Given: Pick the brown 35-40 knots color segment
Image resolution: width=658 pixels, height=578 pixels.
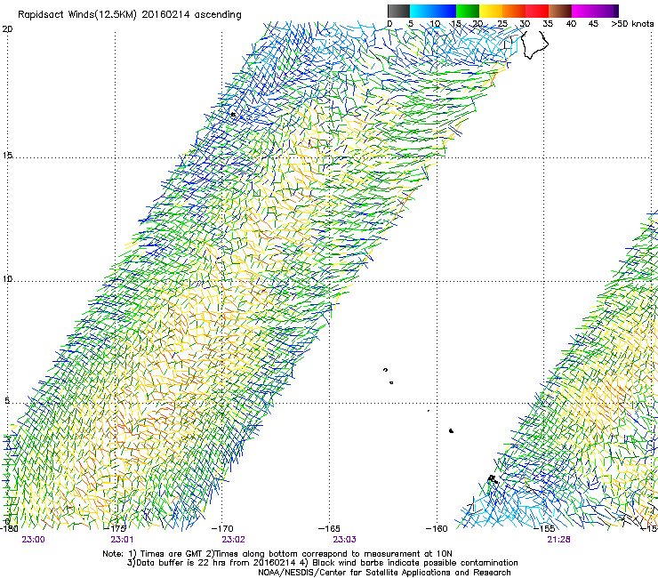Looking at the screenshot, I should pos(560,11).
